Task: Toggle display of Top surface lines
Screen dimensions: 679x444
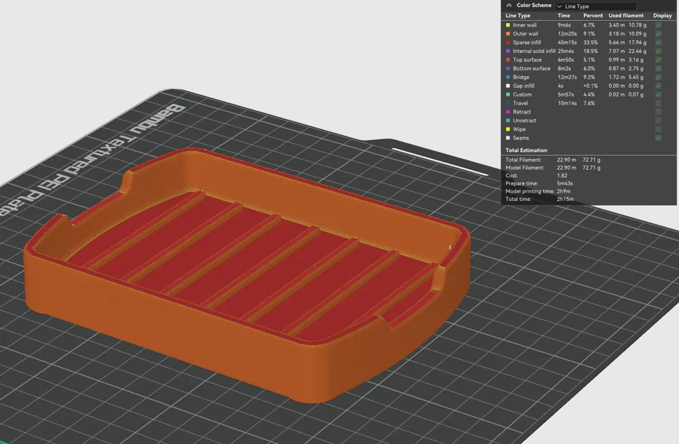Action: pos(658,60)
